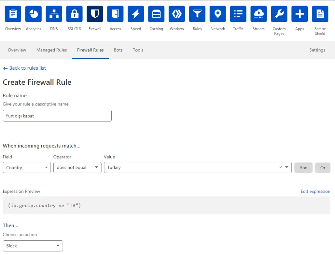The width and height of the screenshot is (335, 255).
Task: Click 'Give your rule a descriptive name' hint
Action: [x=36, y=104]
